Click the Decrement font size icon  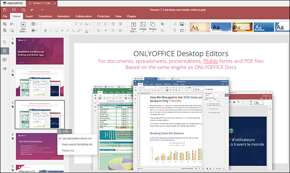pyautogui.click(x=81, y=24)
